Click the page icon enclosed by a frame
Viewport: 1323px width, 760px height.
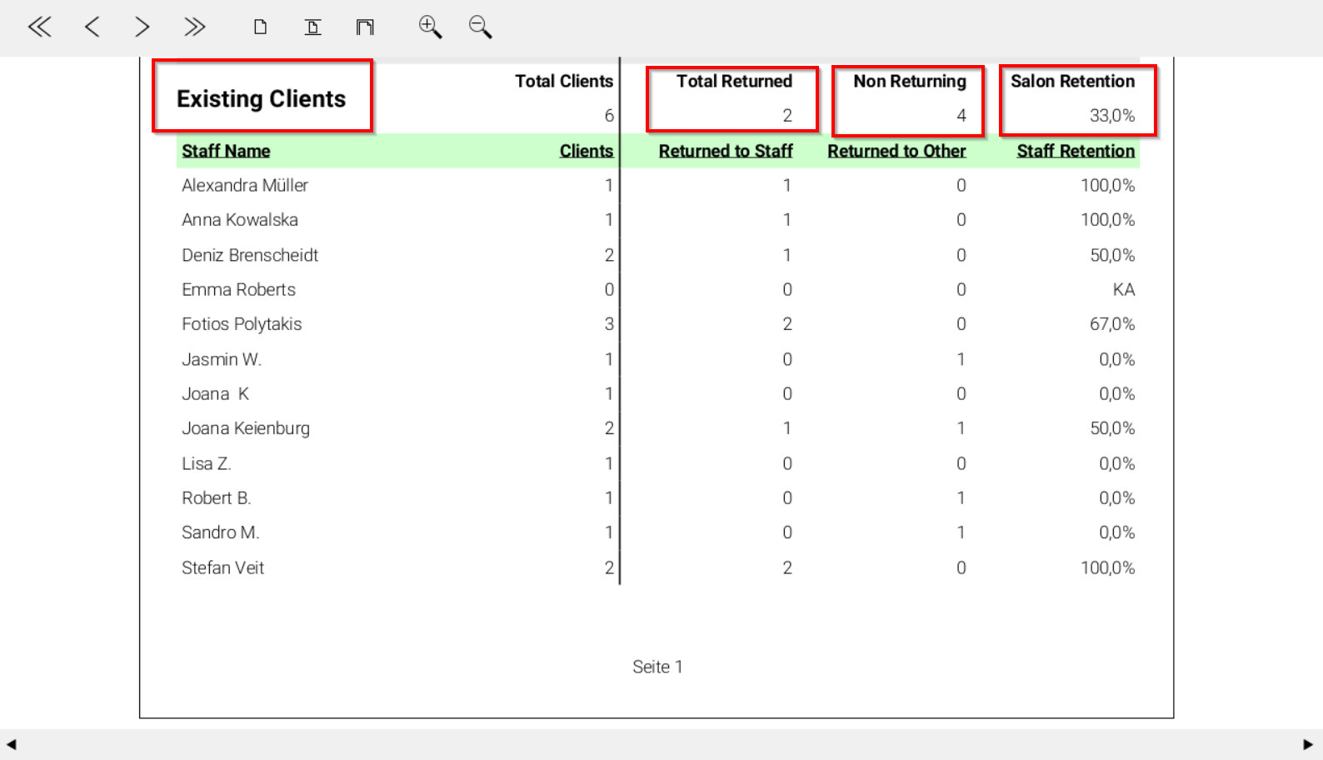[x=365, y=27]
